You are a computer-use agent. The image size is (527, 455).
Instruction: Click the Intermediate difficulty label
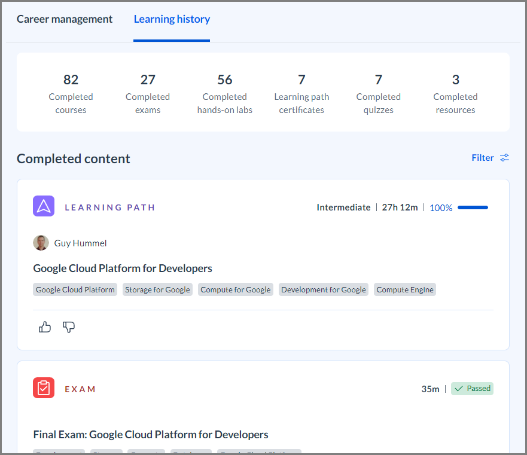click(x=343, y=207)
